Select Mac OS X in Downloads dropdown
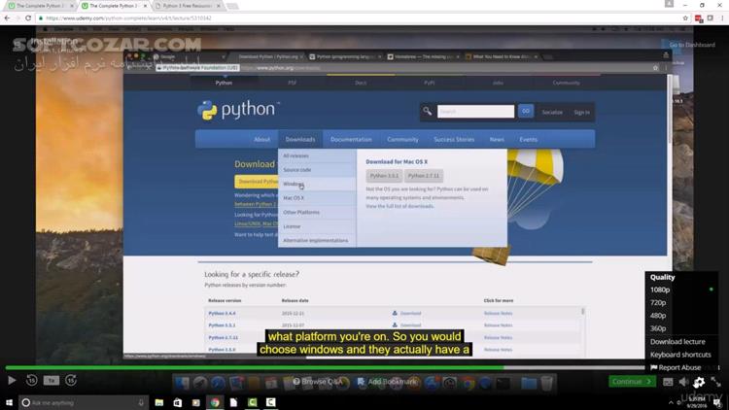The height and width of the screenshot is (410, 729). [x=317, y=198]
